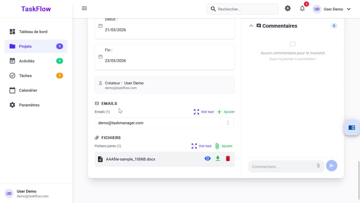This screenshot has height=203, width=360.
Task: Click the Calendrier icon in sidebar
Action: pyautogui.click(x=12, y=90)
